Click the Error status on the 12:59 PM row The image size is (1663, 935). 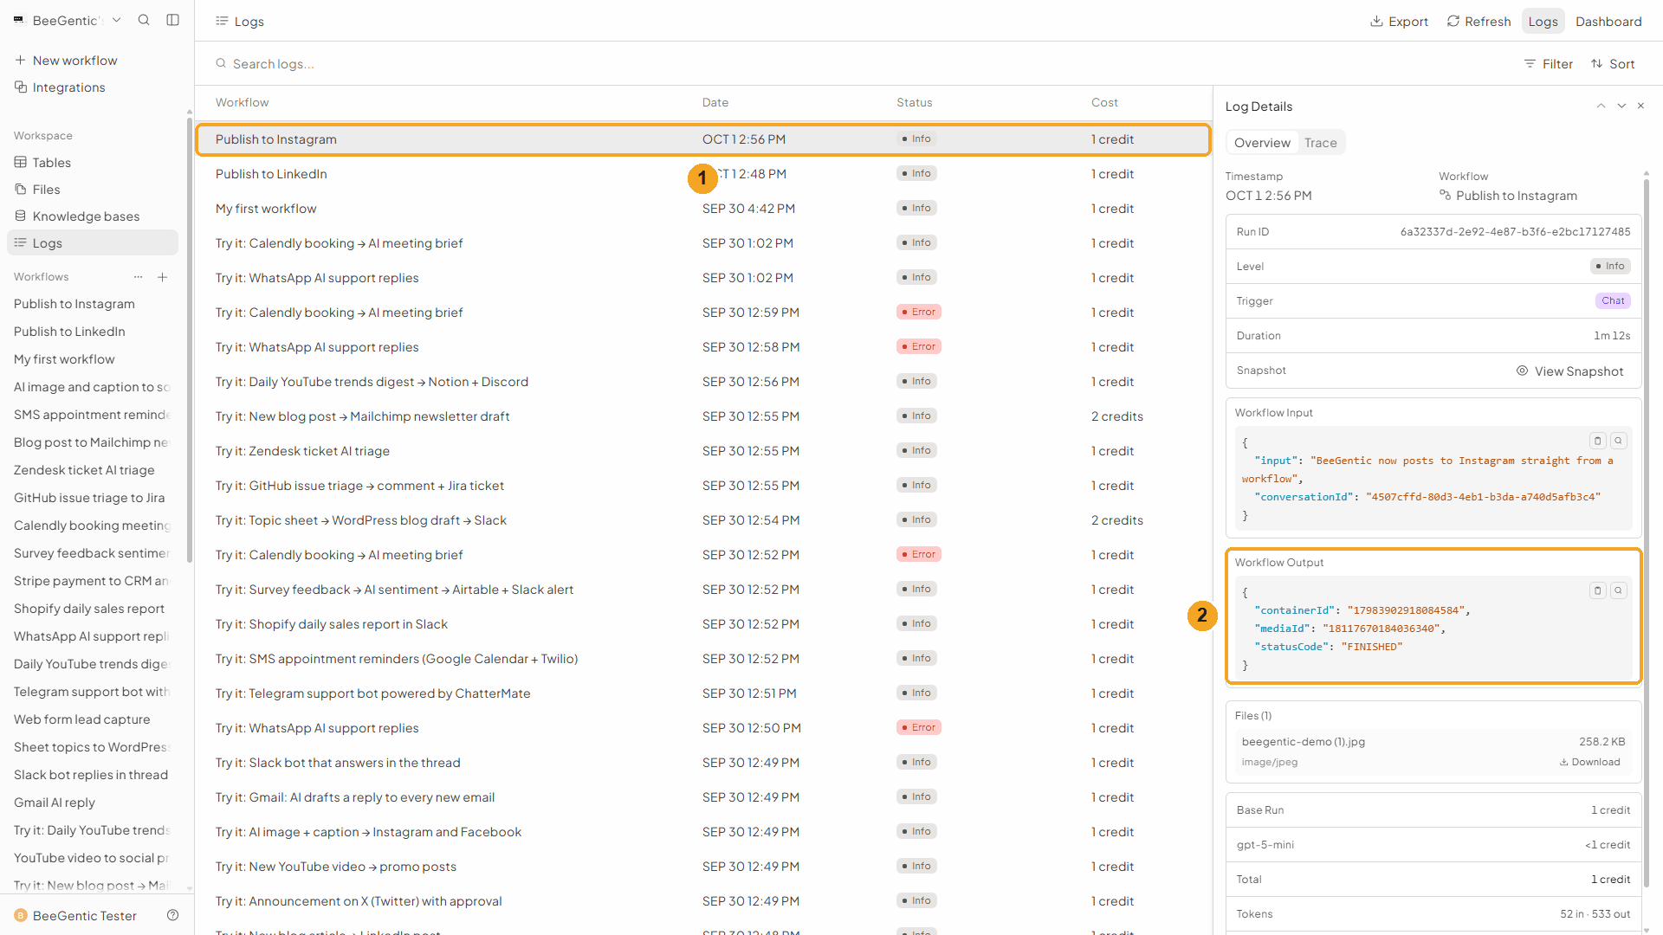(918, 312)
